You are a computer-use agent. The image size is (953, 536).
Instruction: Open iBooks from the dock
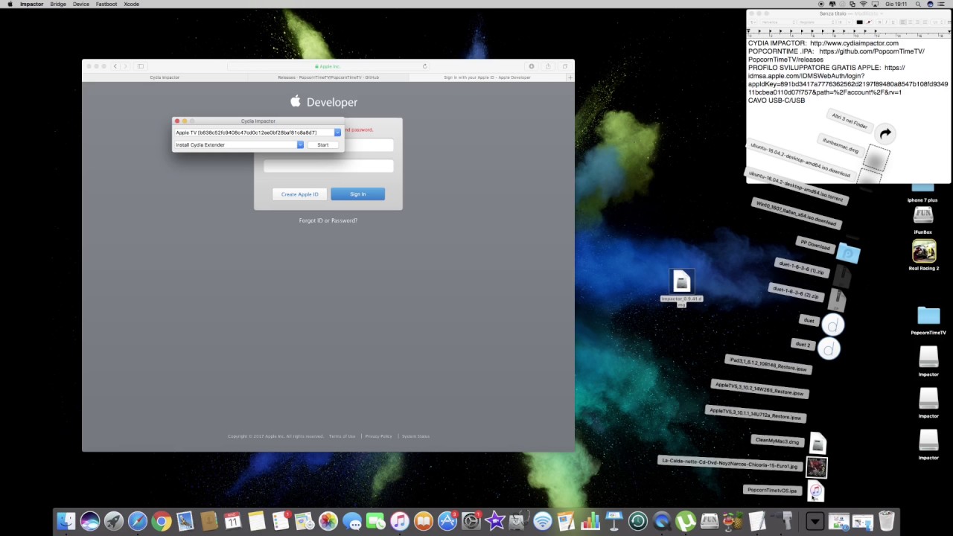424,521
